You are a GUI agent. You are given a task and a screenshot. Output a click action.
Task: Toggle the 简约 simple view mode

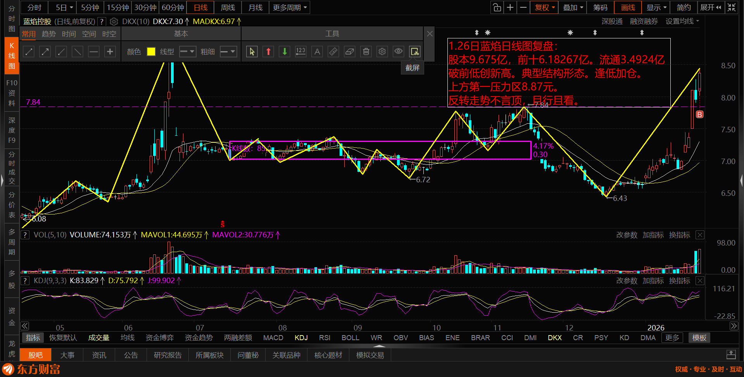tap(684, 7)
